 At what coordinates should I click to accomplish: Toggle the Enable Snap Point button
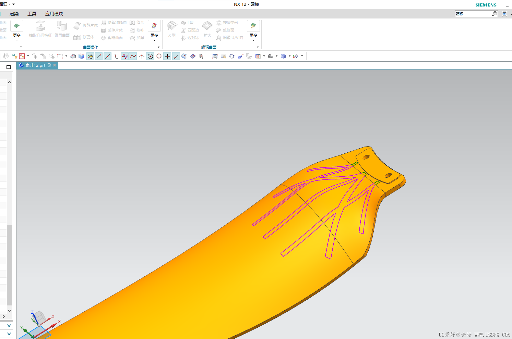[x=90, y=56]
